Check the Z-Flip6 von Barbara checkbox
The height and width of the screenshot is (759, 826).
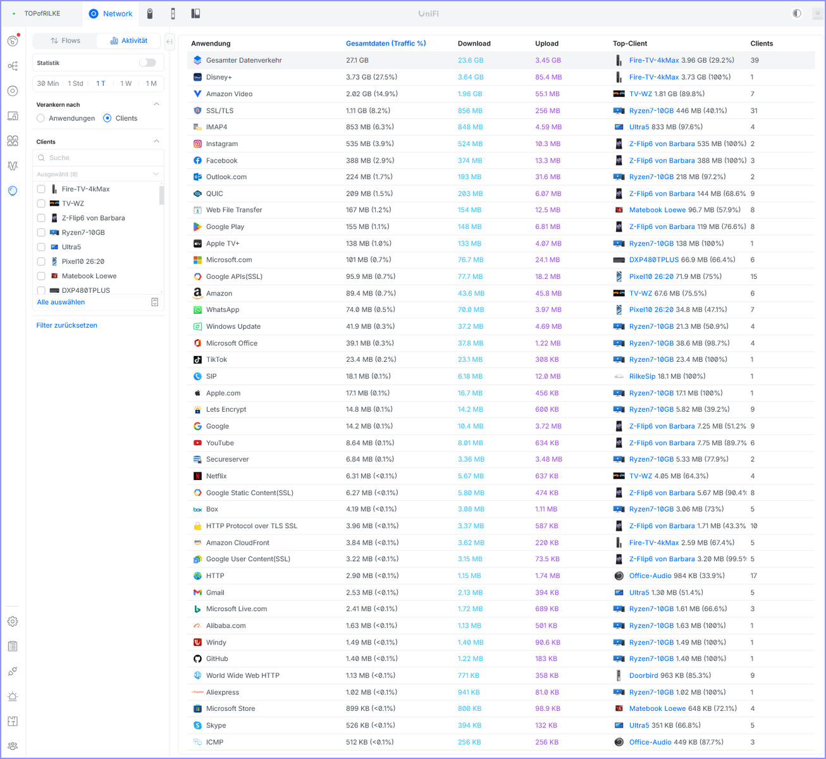(41, 218)
